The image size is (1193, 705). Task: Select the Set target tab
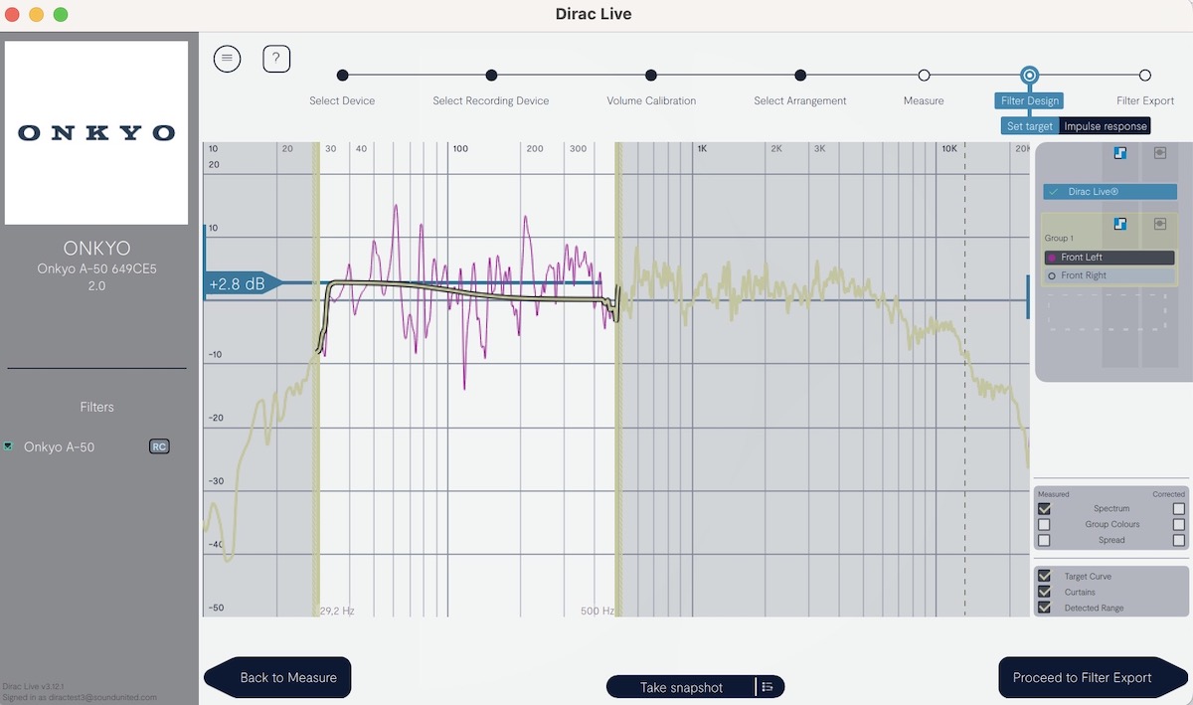[1029, 126]
